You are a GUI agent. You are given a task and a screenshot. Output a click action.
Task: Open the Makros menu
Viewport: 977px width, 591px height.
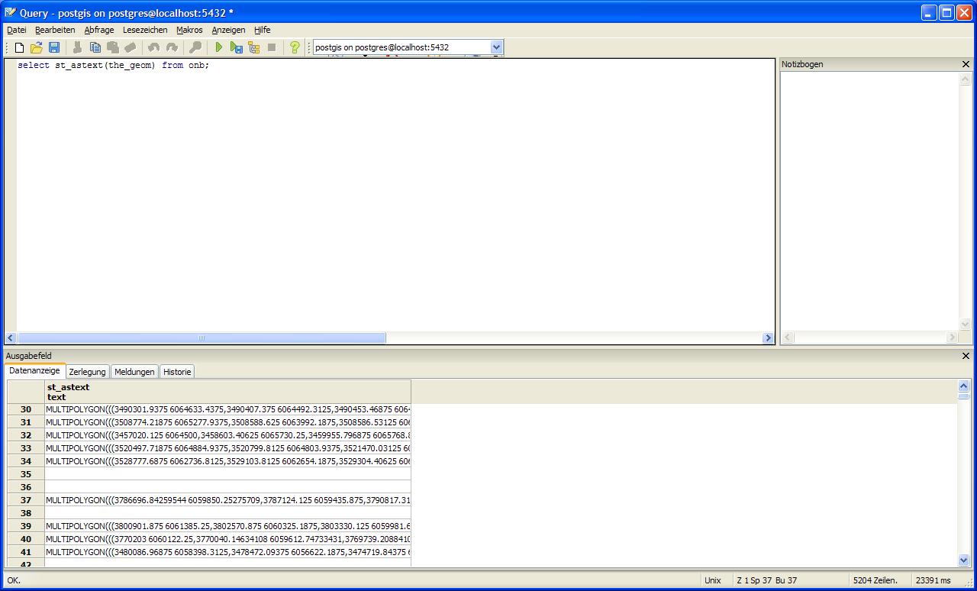189,30
